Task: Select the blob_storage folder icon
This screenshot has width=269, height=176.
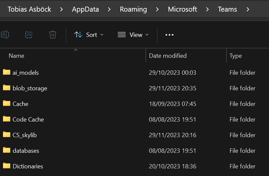Action: pyautogui.click(x=7, y=88)
